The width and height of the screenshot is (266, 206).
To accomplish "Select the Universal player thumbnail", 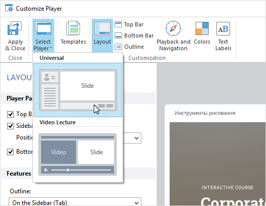I will 78,90.
